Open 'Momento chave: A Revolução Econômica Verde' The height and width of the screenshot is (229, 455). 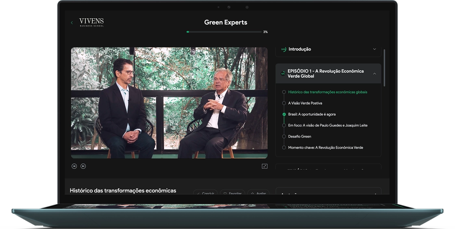tap(325, 148)
